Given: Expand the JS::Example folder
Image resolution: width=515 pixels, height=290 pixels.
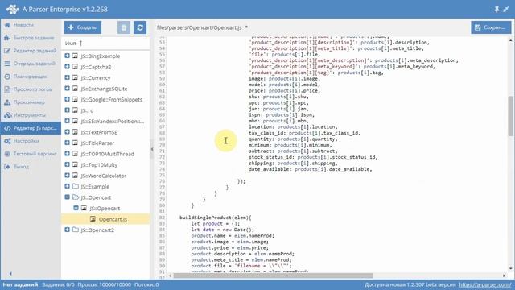Looking at the screenshot, I should tap(67, 186).
